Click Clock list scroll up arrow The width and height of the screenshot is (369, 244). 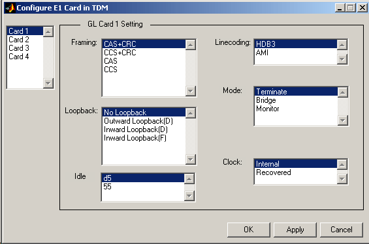coord(342,165)
